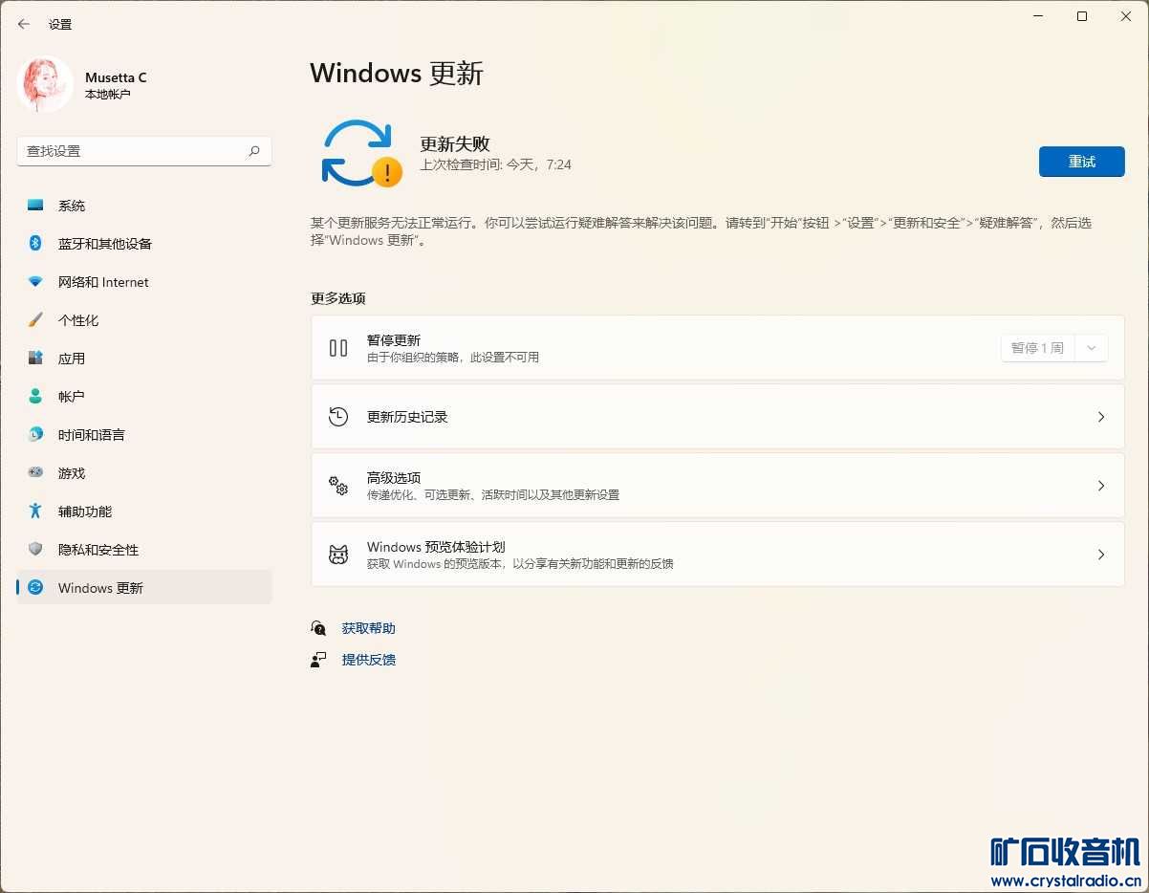Click the 暂停 1 周 button
1149x893 pixels.
[x=1038, y=348]
